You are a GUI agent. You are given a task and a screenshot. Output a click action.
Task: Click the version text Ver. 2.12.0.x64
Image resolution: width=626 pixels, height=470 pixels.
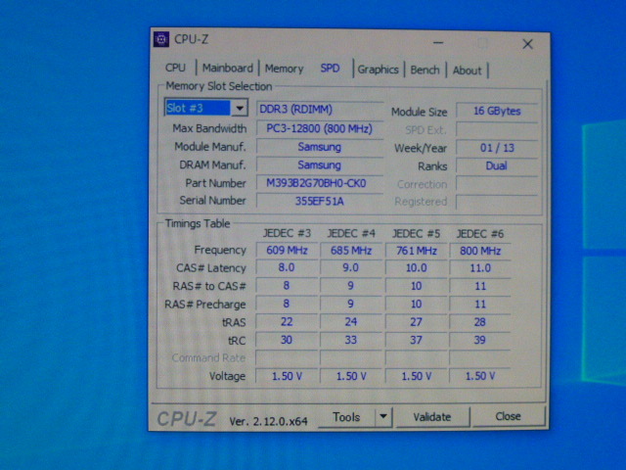point(268,421)
